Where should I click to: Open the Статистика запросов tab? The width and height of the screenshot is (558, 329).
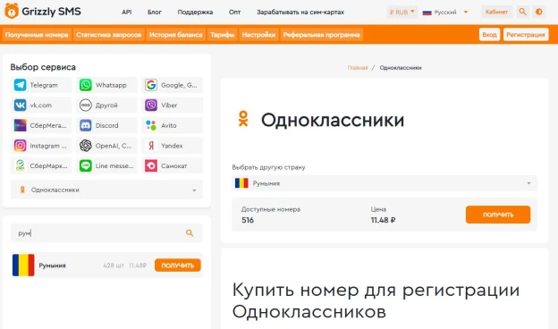click(108, 35)
